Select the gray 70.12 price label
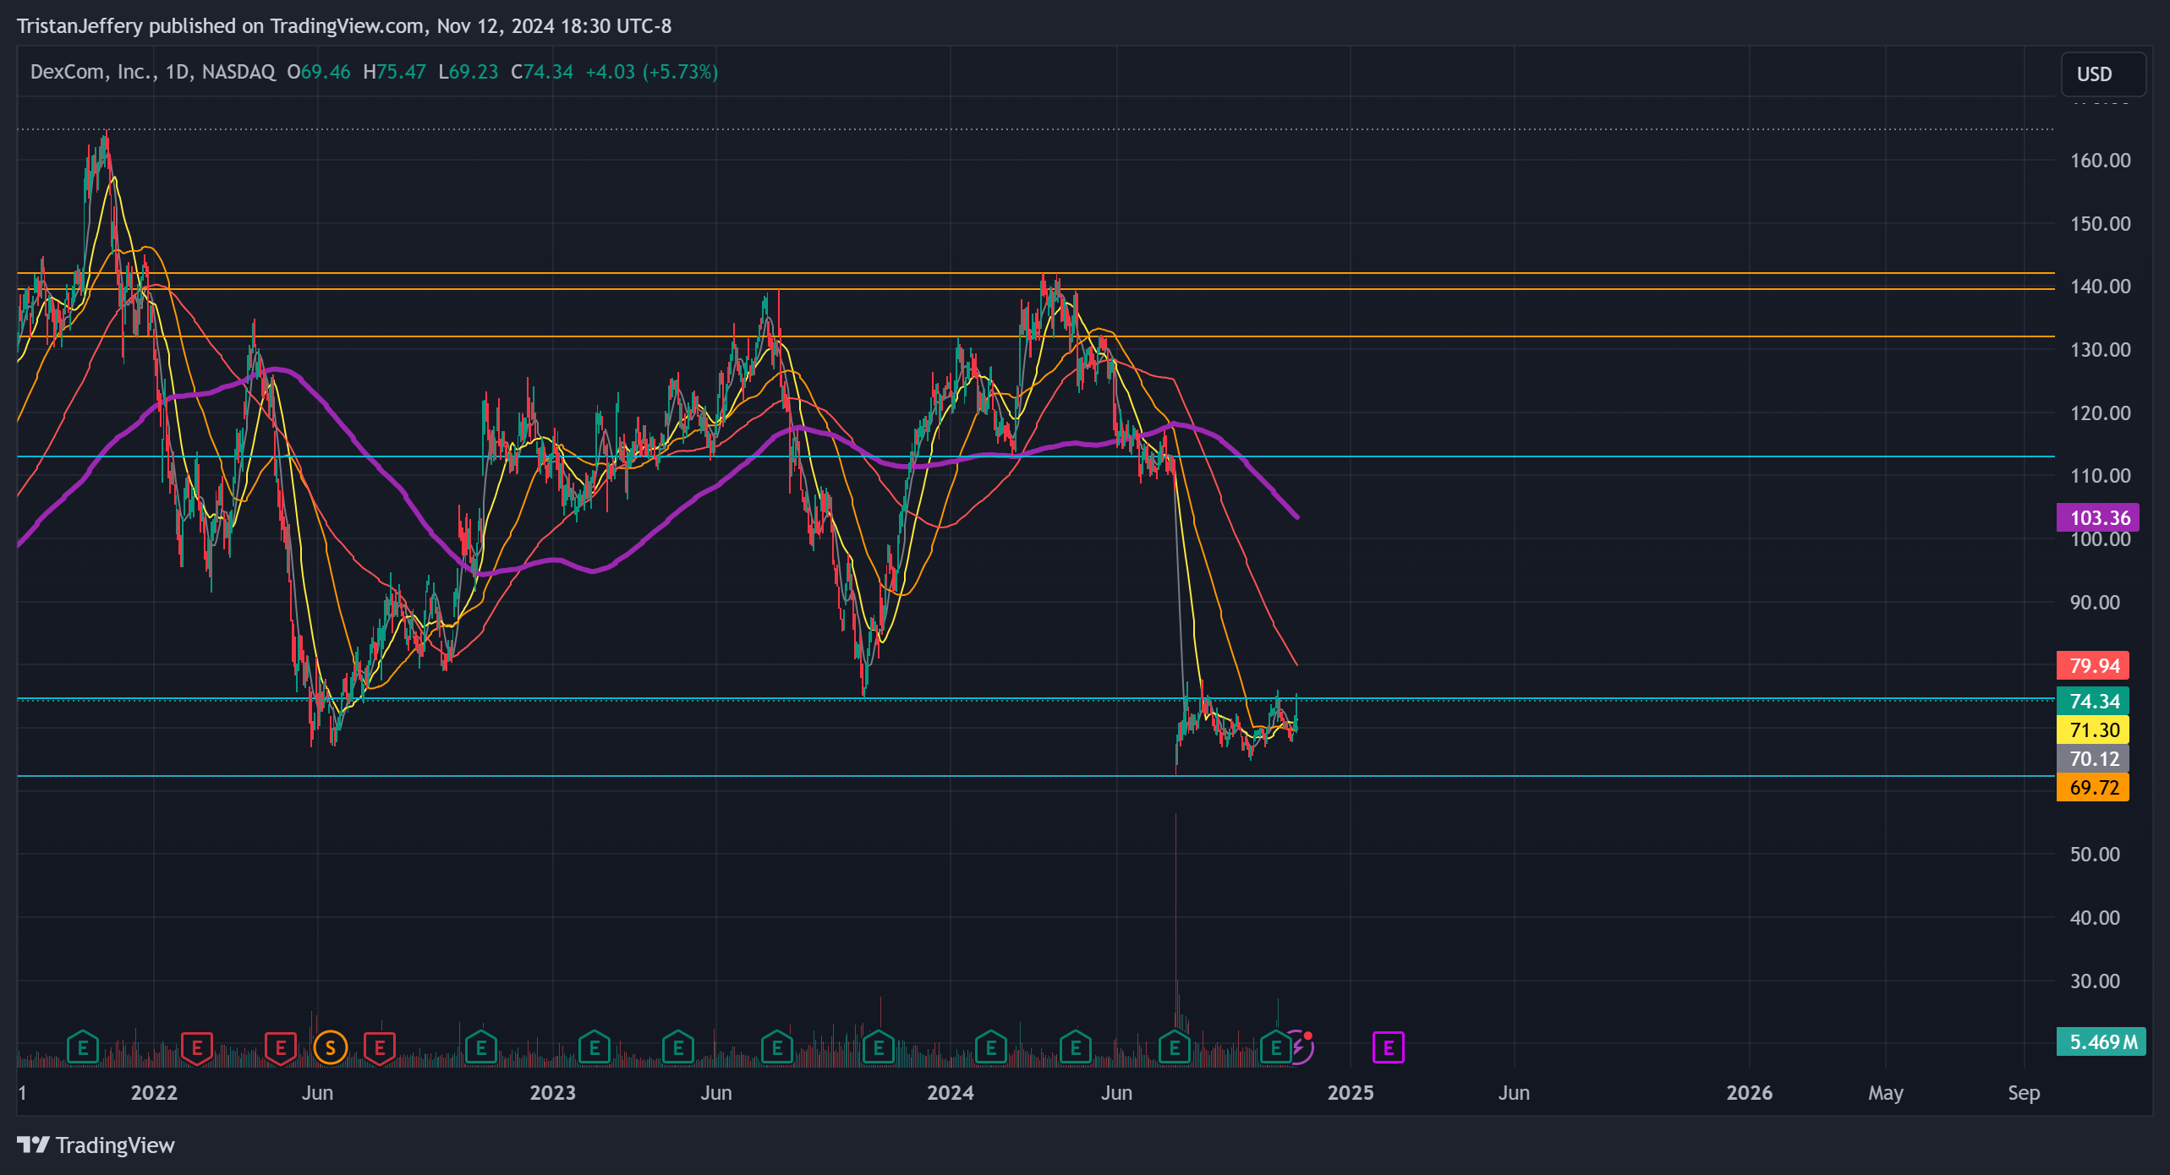The image size is (2170, 1175). point(2093,758)
